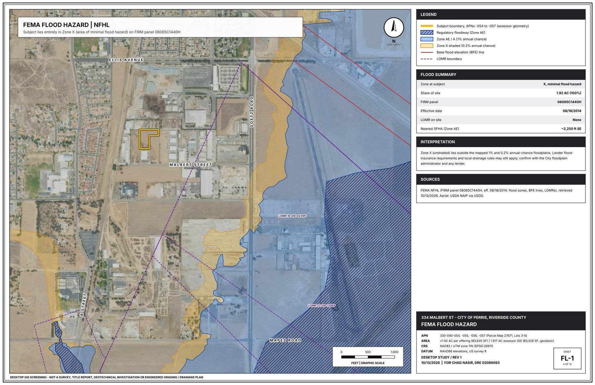Select the 'None' LOMR on site value
This screenshot has width=595, height=385.
tap(577, 120)
